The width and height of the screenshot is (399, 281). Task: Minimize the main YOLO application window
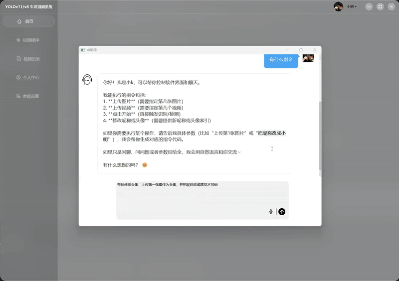(369, 7)
